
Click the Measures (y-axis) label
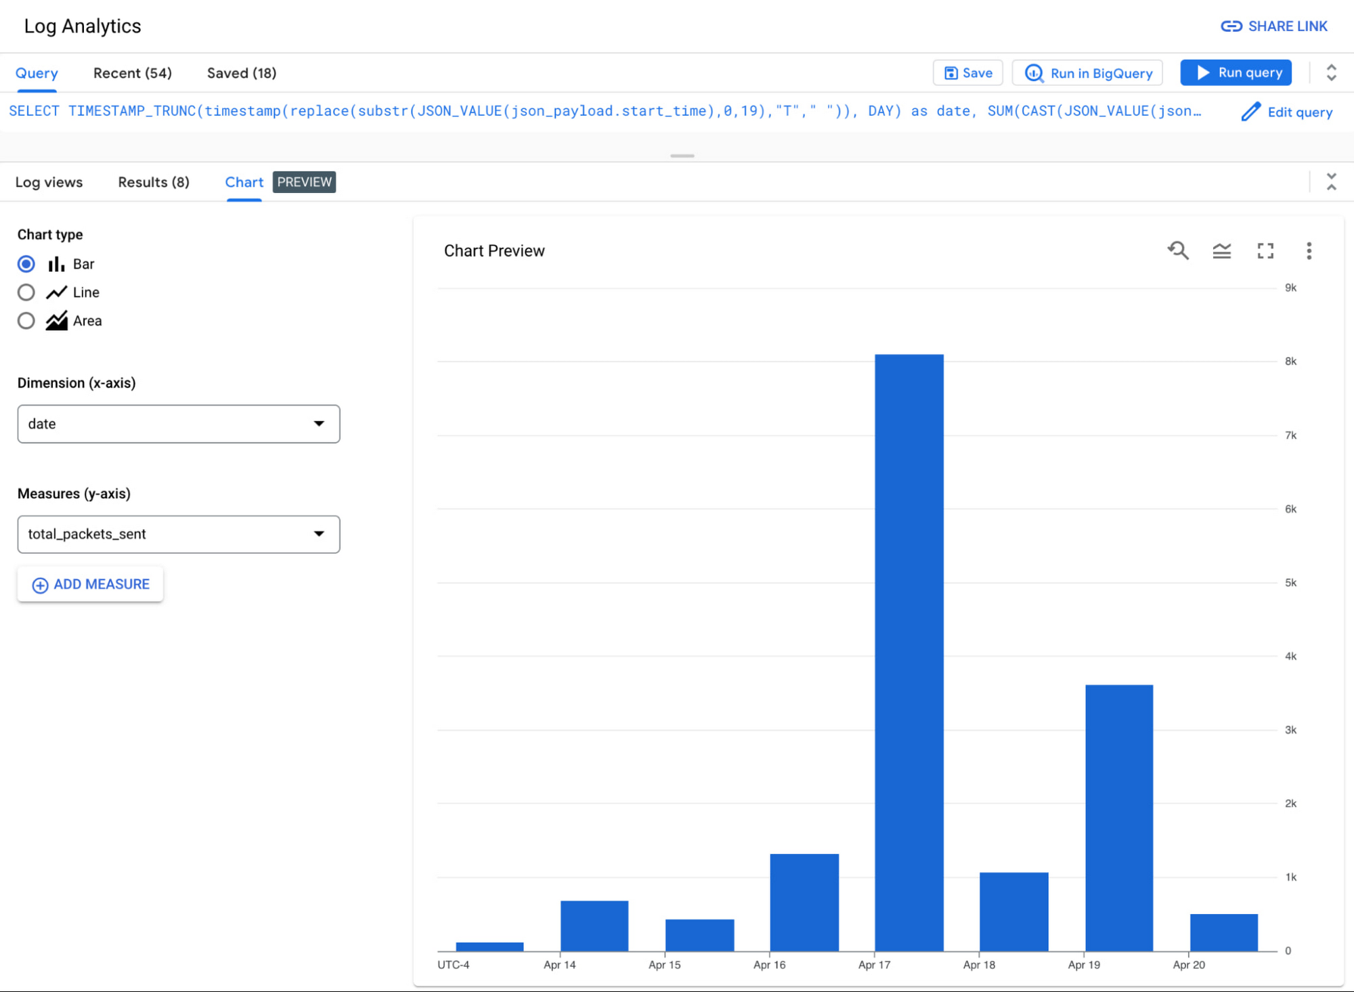point(74,494)
